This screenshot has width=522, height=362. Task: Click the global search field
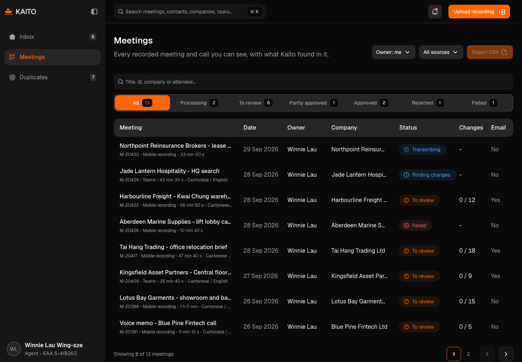tap(190, 12)
